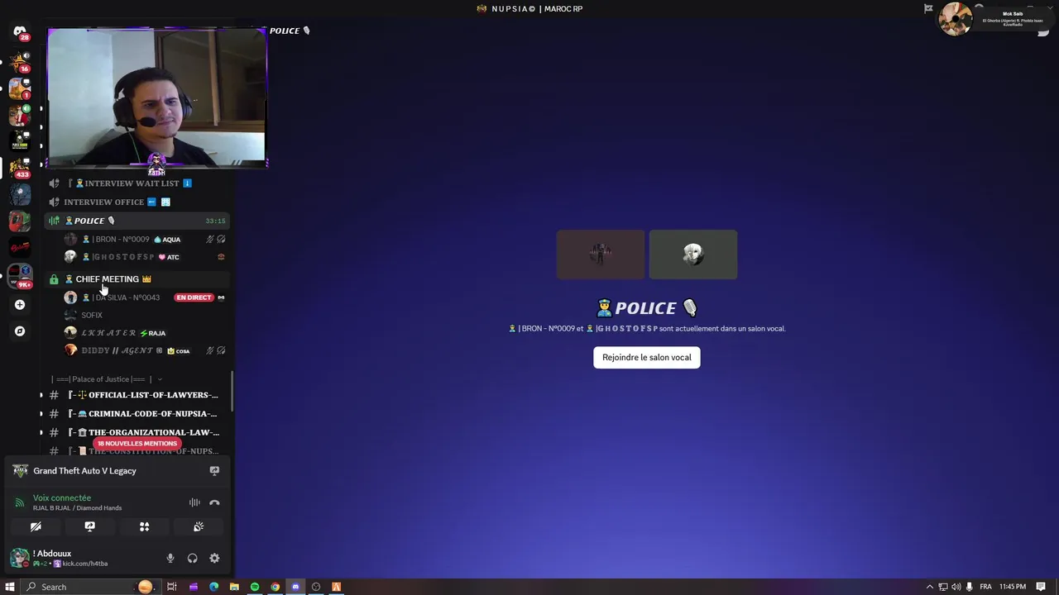The image size is (1059, 595).
Task: Click the Mok Saib now-playing music popup
Action: tap(995, 18)
